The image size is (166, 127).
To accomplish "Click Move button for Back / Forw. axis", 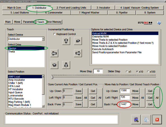I will point(135,105).
